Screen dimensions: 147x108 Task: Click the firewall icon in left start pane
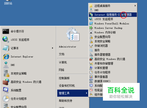pos(6,82)
